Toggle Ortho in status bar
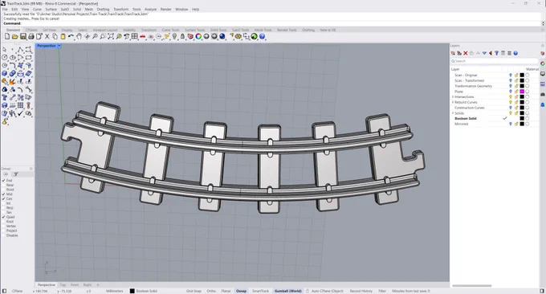Viewport: 546px width, 294px height. tap(211, 291)
